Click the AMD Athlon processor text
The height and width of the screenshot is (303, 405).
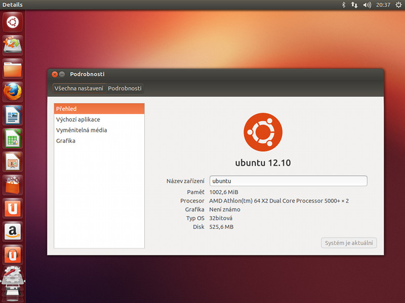tap(279, 200)
